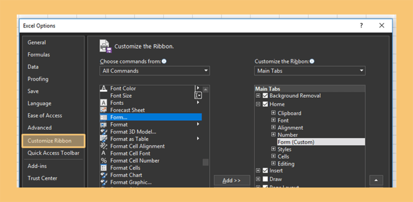
Task: Click scroll up arrow of commands list
Action: pos(206,89)
